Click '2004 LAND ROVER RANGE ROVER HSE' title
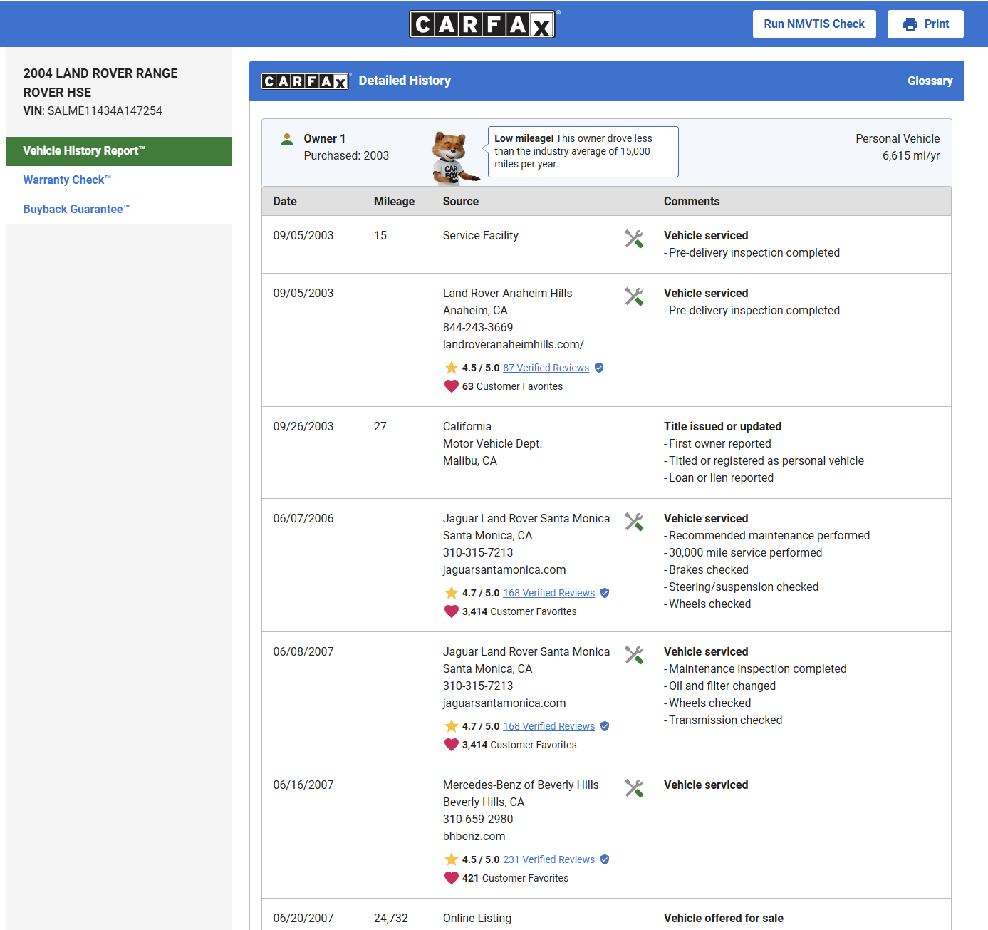The image size is (988, 930). tap(100, 83)
